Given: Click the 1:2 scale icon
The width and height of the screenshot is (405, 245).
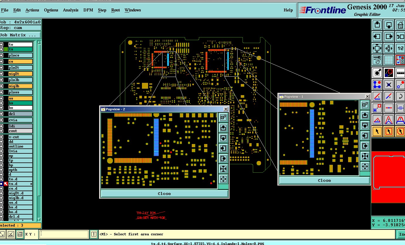Looking at the screenshot, I should coord(400,48).
